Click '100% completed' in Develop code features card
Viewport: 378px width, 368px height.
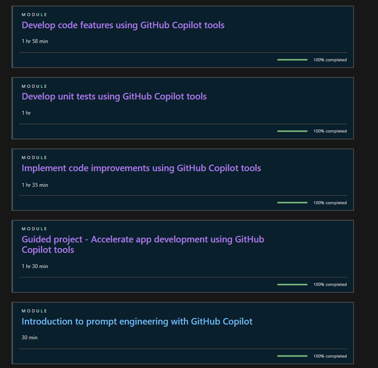click(330, 60)
